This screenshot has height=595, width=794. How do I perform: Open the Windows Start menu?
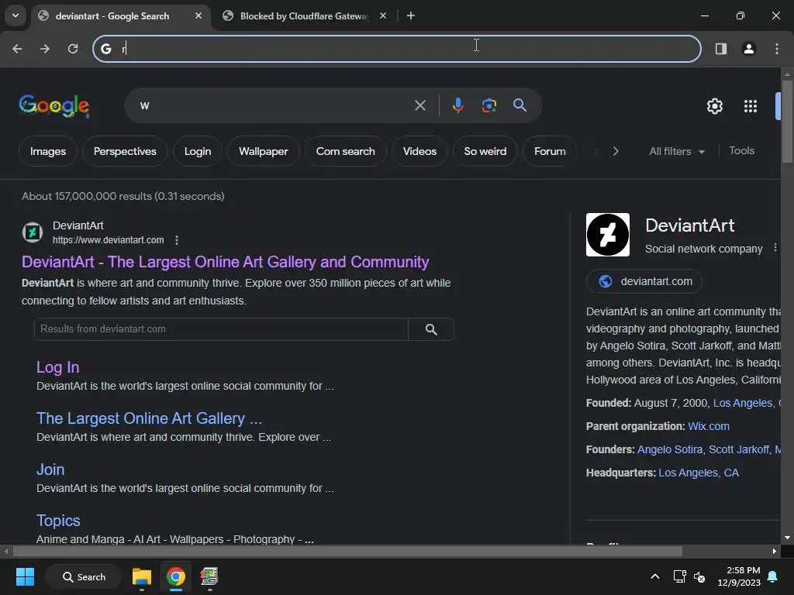click(25, 576)
